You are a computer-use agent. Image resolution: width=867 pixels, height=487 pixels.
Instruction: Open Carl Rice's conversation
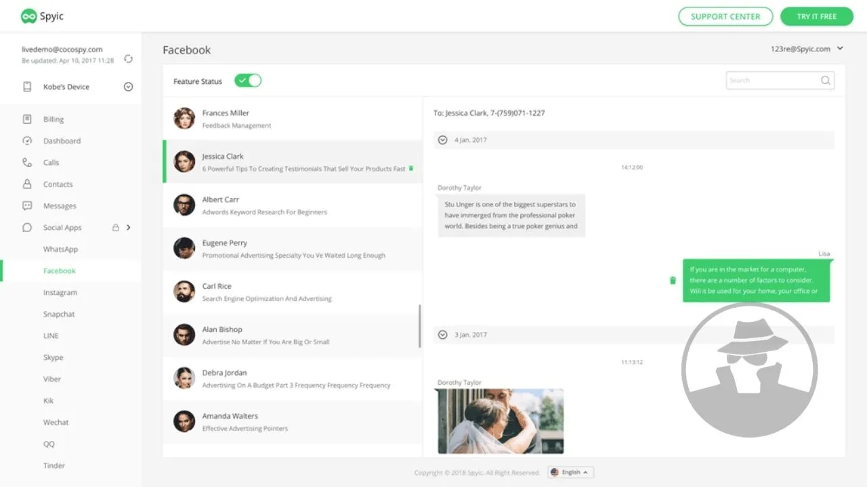[293, 292]
